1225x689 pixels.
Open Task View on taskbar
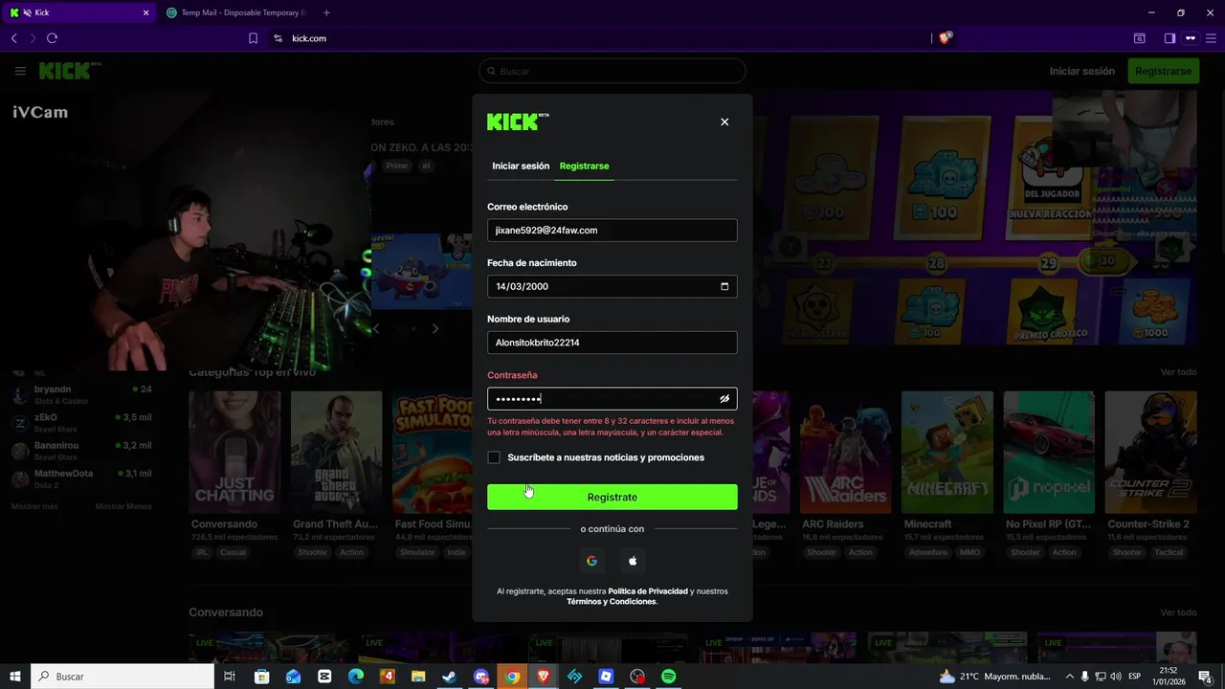coord(230,677)
